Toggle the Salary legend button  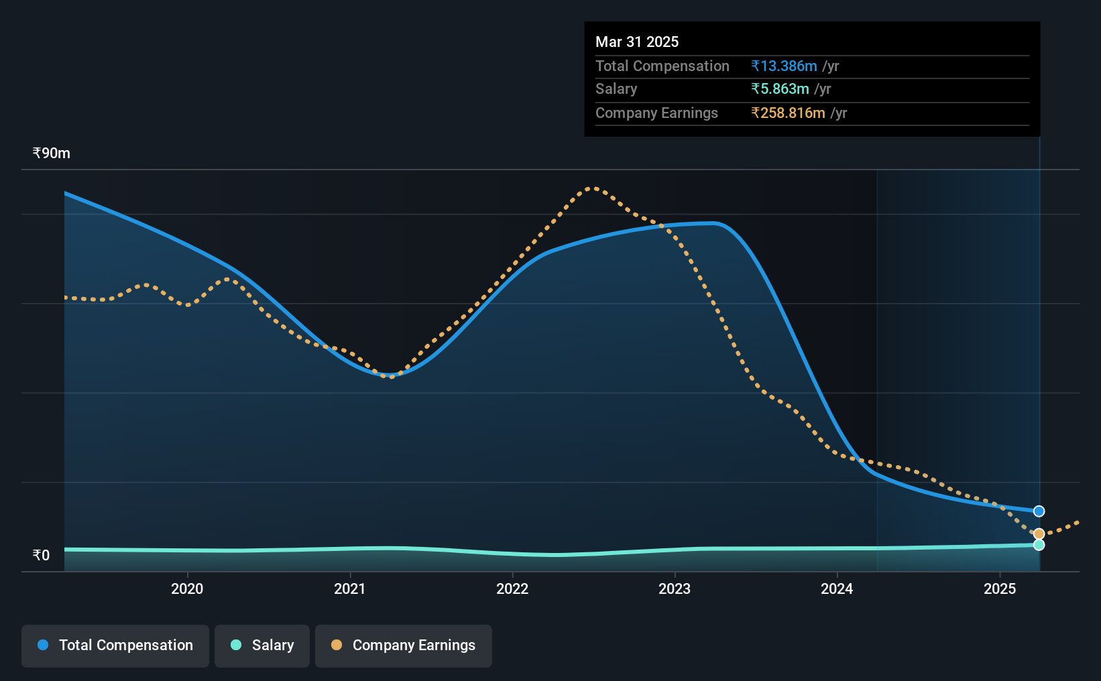click(x=262, y=645)
